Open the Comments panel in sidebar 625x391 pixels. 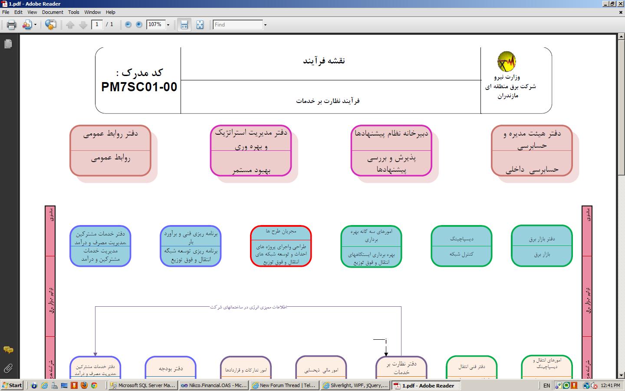[8, 350]
